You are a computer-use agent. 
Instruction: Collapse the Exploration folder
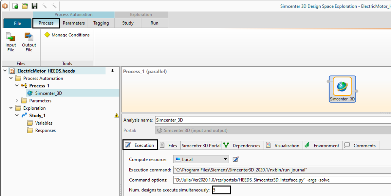click(x=11, y=108)
